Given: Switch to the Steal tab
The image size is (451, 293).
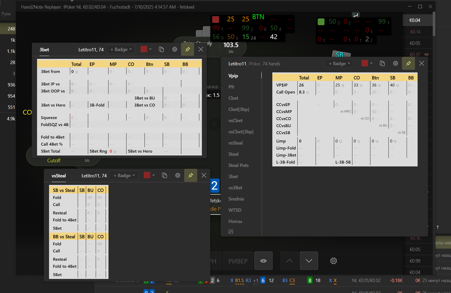Looking at the screenshot, I should click(233, 154).
